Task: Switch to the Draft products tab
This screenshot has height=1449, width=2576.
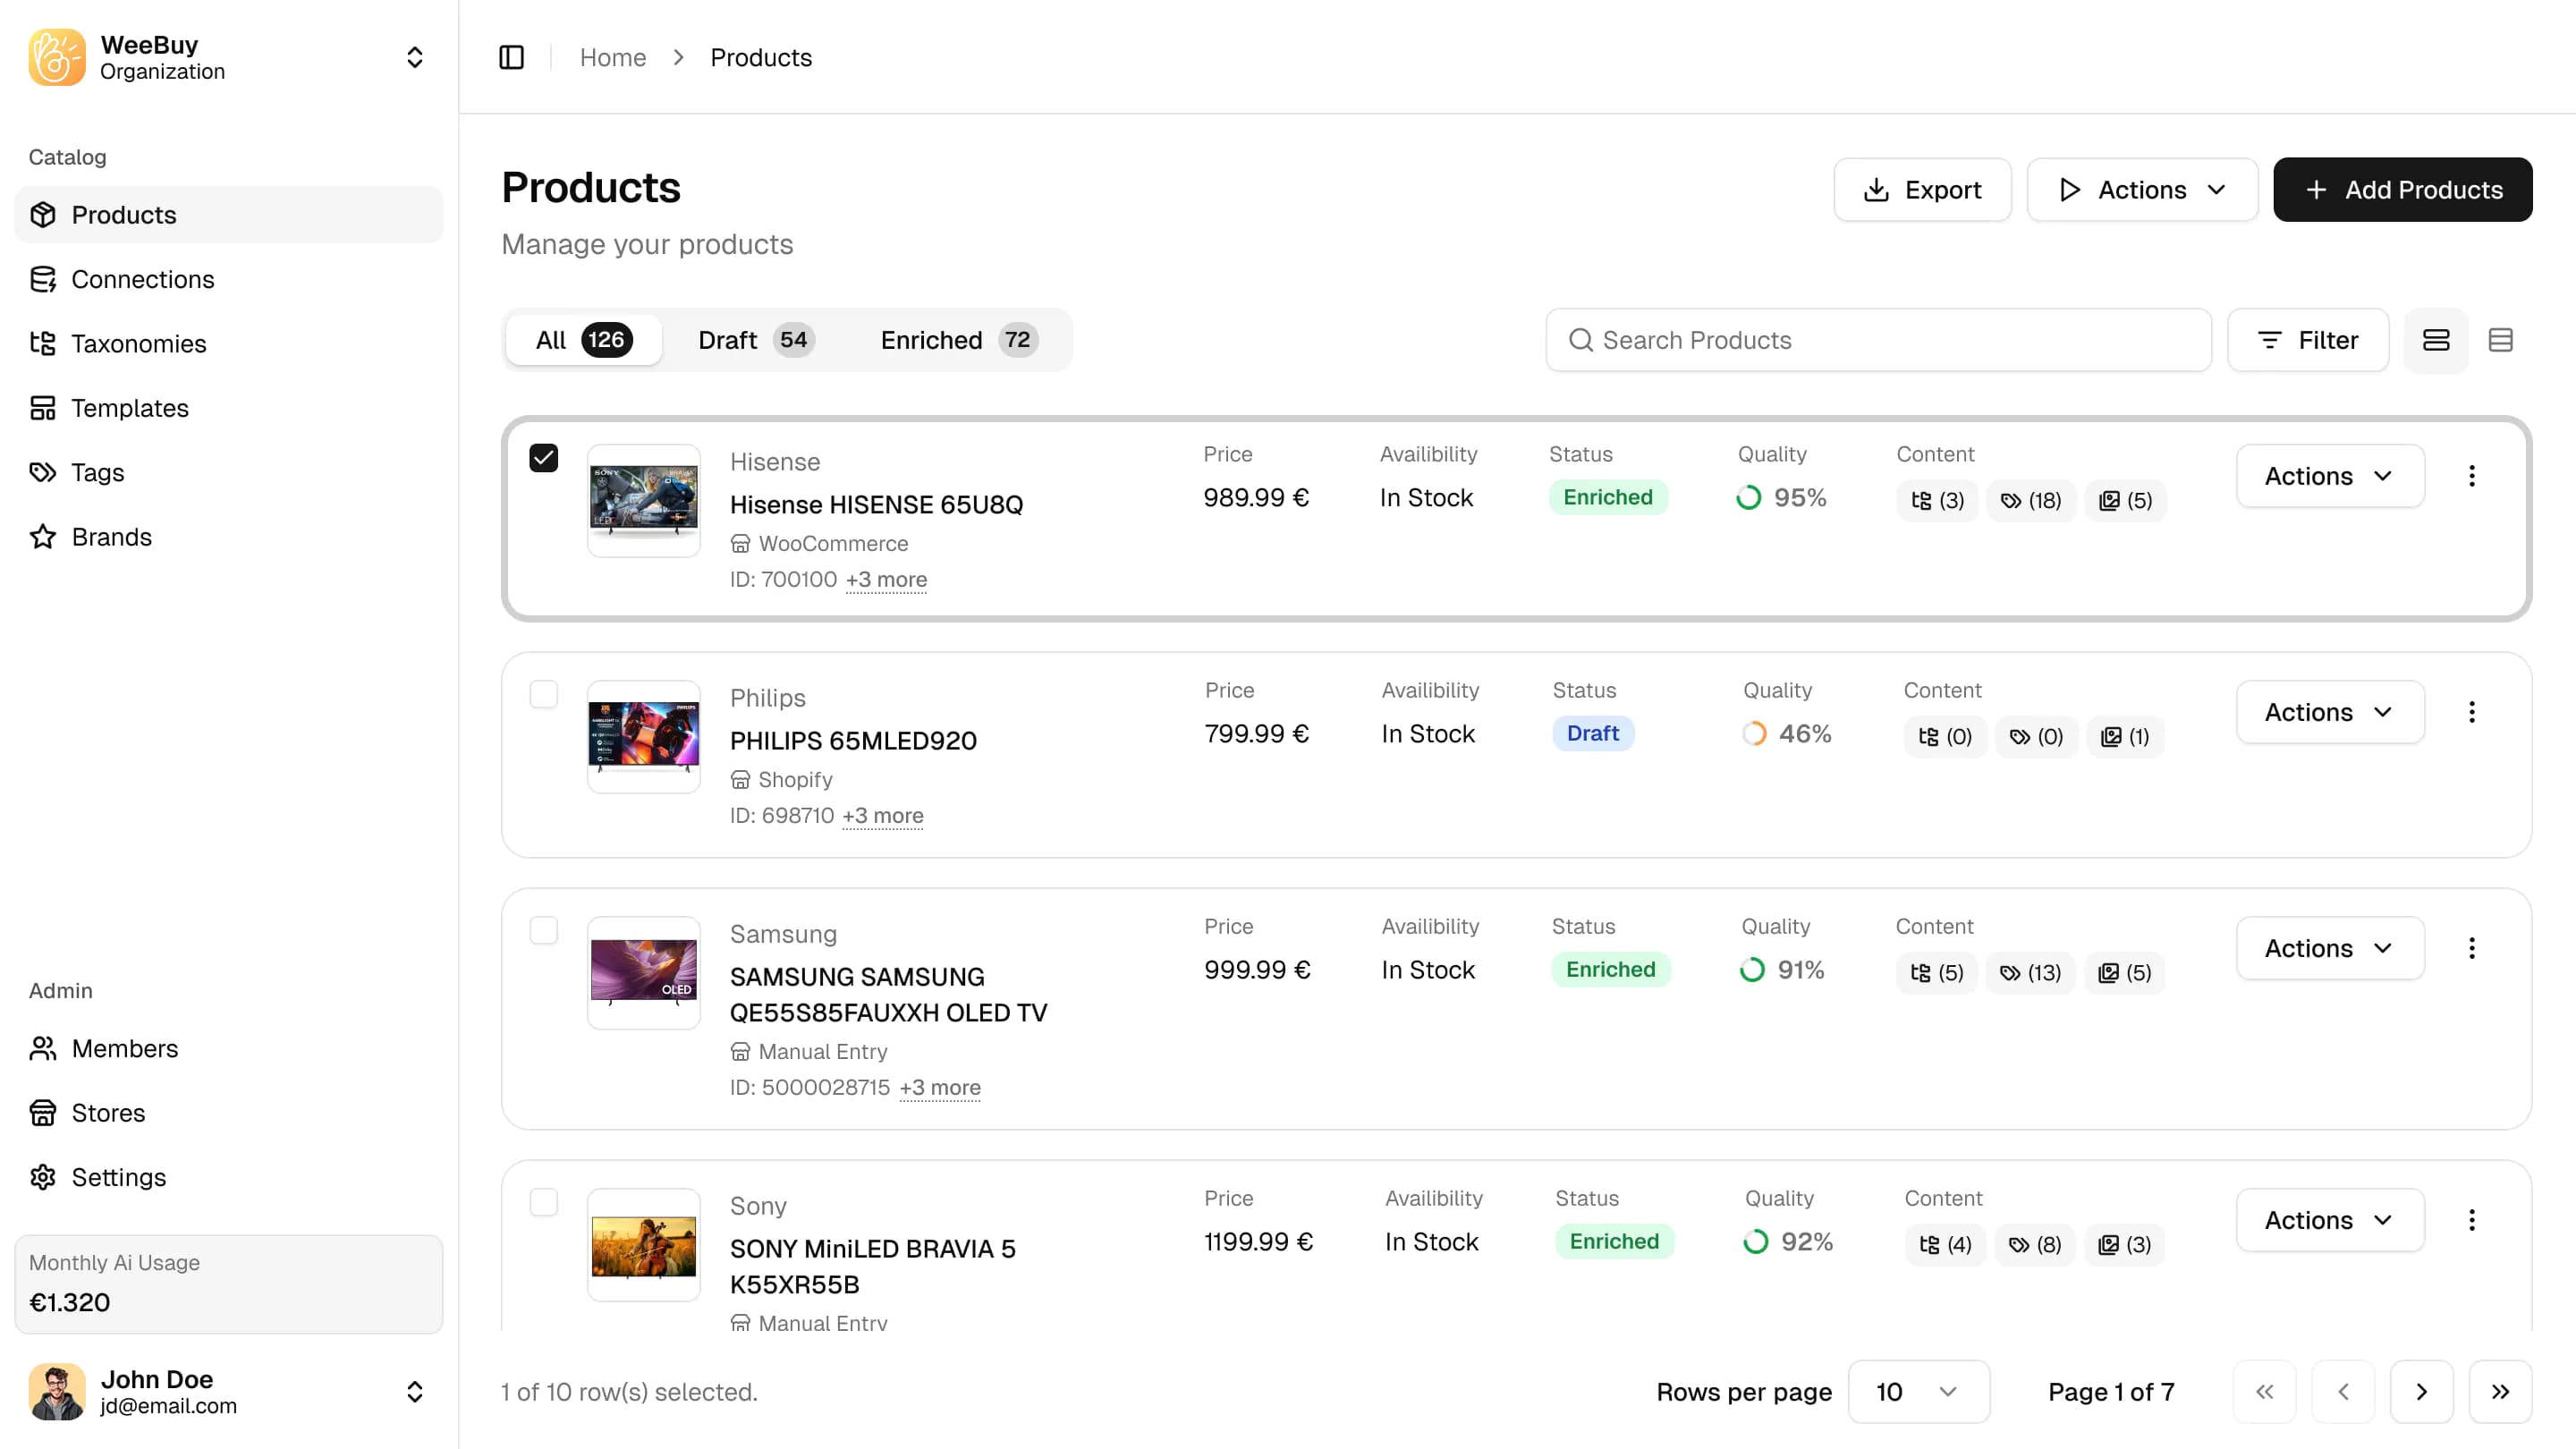Action: (753, 340)
